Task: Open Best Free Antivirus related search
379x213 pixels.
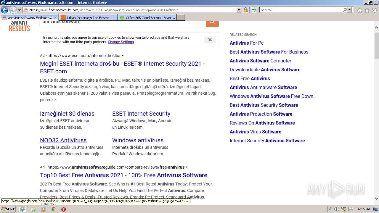Action: (250, 78)
